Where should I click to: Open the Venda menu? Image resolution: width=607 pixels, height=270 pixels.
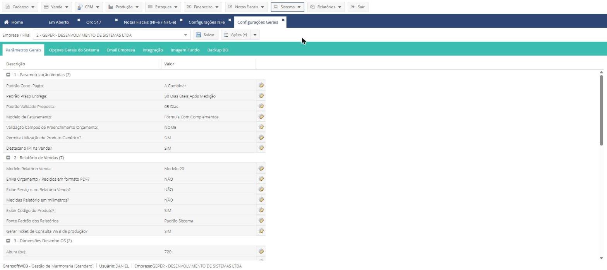click(x=56, y=7)
